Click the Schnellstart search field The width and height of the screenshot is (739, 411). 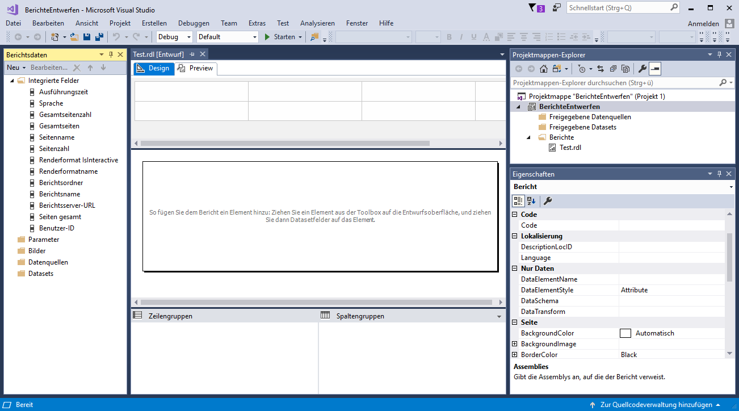[618, 8]
